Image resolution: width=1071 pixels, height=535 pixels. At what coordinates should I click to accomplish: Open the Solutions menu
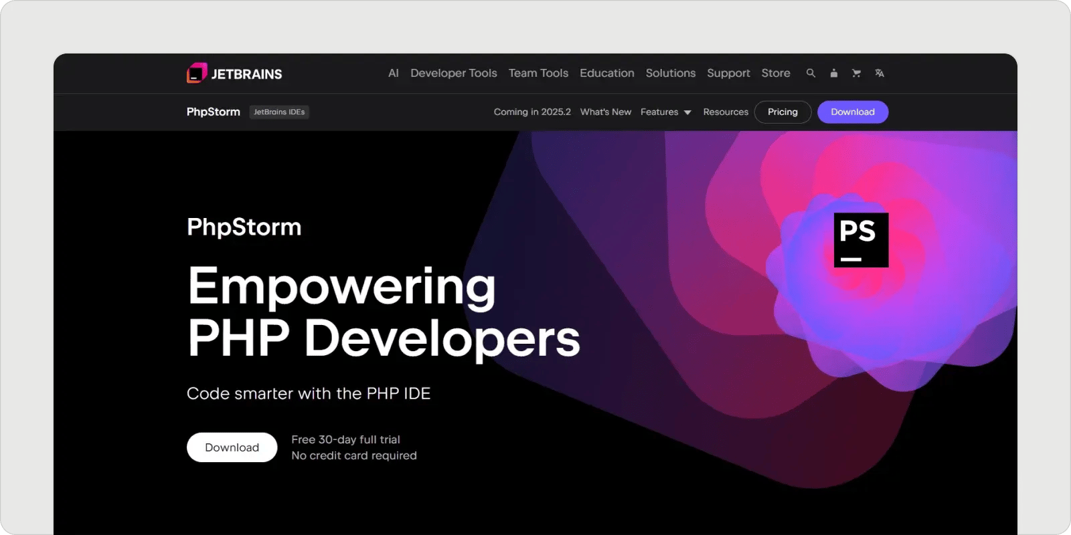point(671,73)
